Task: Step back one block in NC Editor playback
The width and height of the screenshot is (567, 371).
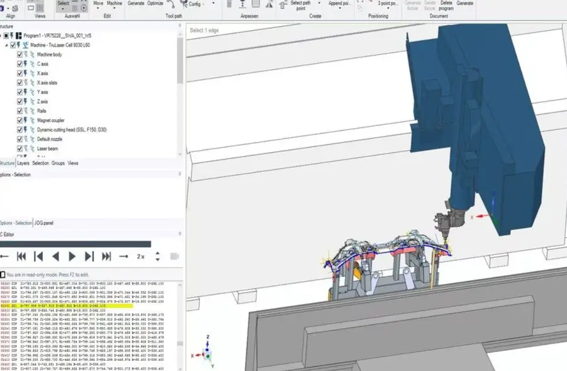Action: tap(39, 257)
